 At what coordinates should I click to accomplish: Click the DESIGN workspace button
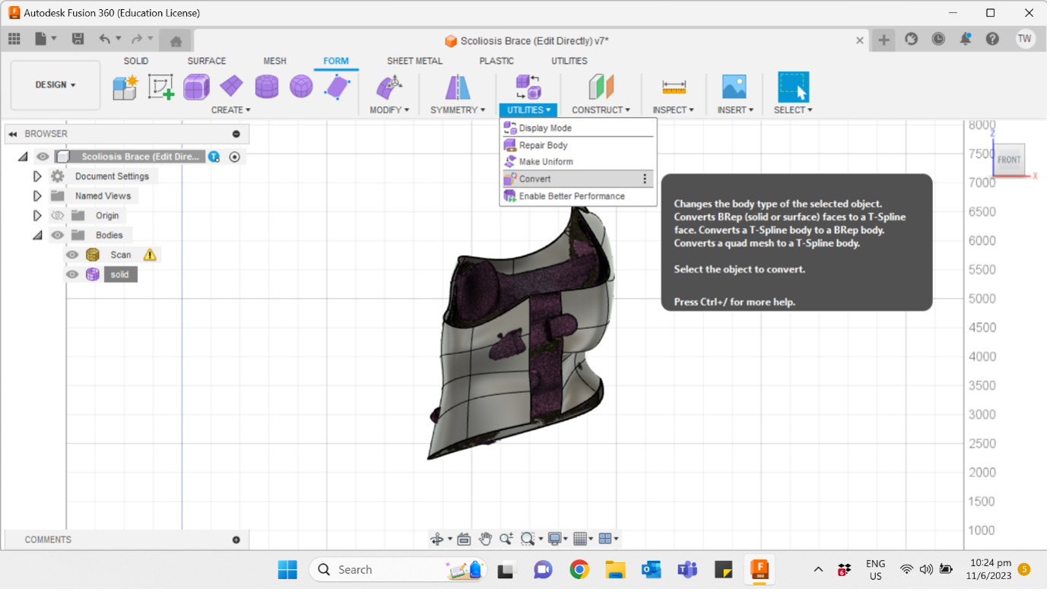coord(54,84)
